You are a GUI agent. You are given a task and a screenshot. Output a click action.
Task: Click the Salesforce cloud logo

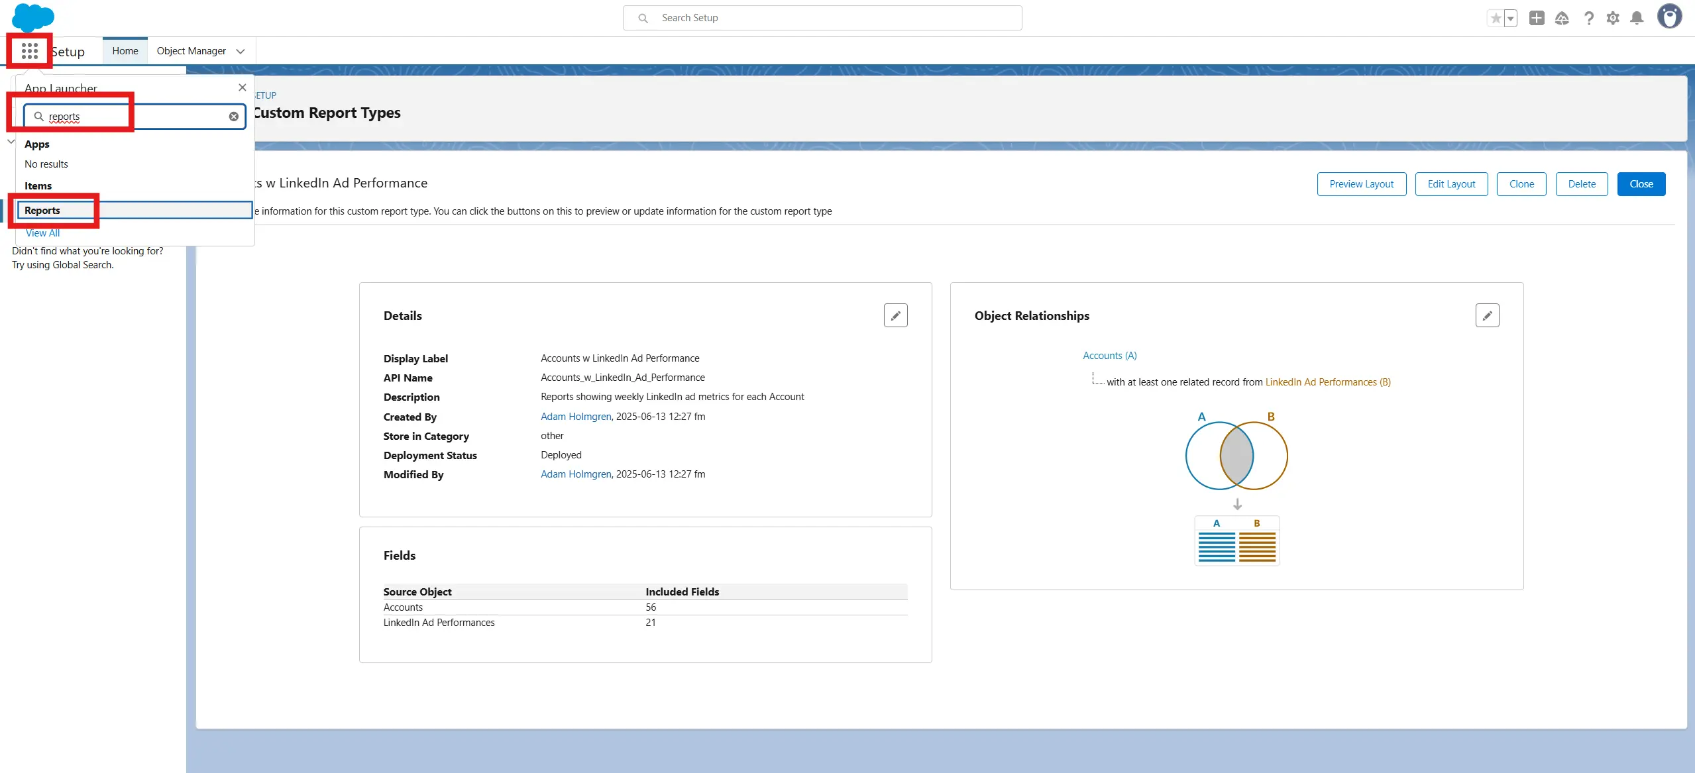coord(32,17)
